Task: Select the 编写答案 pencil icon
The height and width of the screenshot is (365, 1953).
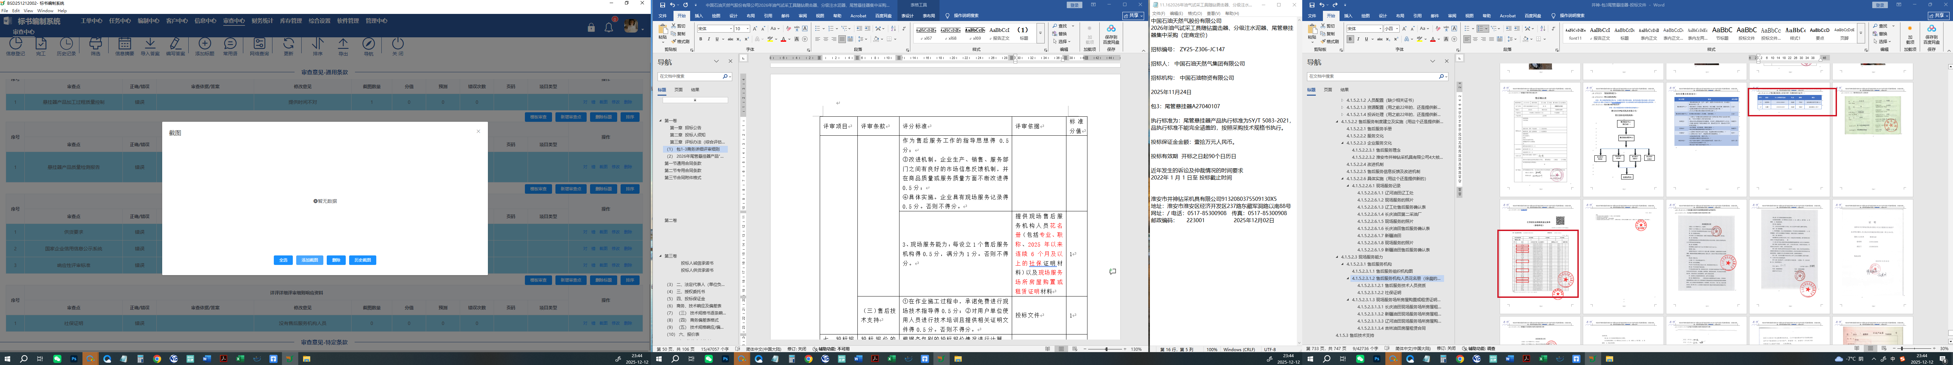Action: (175, 47)
